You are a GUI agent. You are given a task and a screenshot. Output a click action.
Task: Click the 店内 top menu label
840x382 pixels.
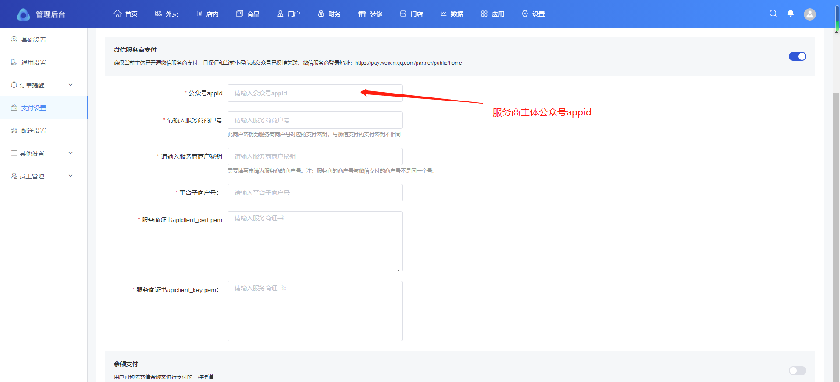point(212,14)
